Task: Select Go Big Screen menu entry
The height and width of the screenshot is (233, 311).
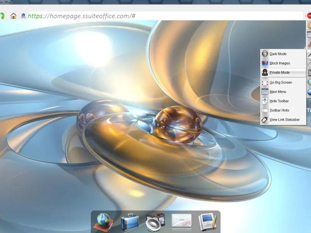Action: [281, 82]
